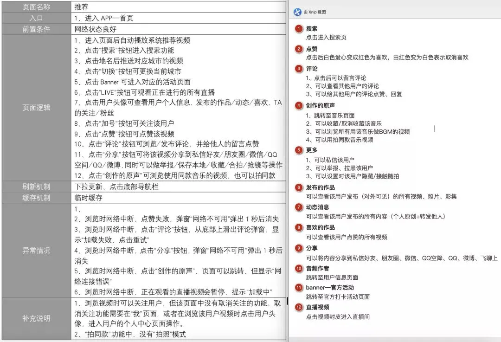
Task: Click the '发布的作品' heading
Action: click(x=321, y=187)
